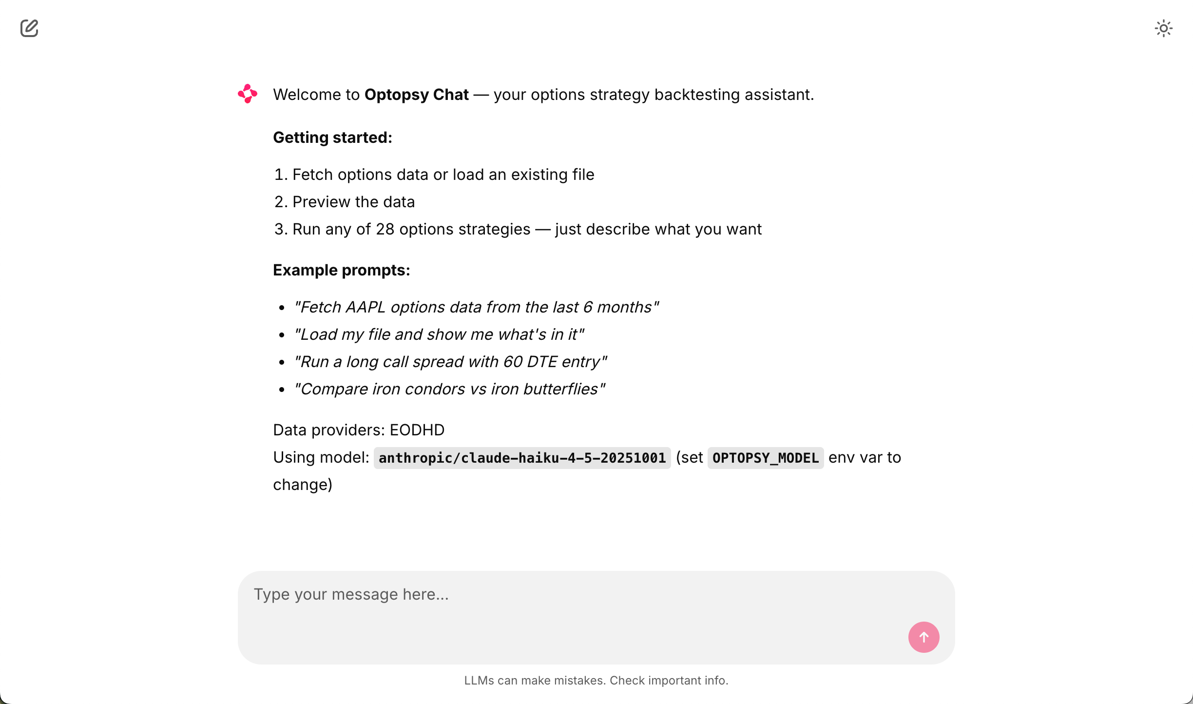This screenshot has width=1193, height=704.
Task: Click the pink Optopsy assistant avatar logo
Action: click(x=248, y=94)
